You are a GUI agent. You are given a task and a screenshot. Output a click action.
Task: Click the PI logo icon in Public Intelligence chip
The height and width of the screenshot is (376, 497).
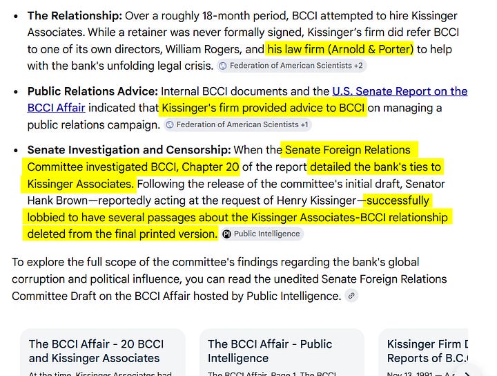coord(226,234)
